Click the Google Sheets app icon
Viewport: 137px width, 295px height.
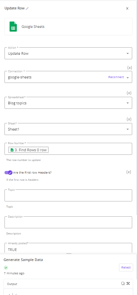click(13, 27)
